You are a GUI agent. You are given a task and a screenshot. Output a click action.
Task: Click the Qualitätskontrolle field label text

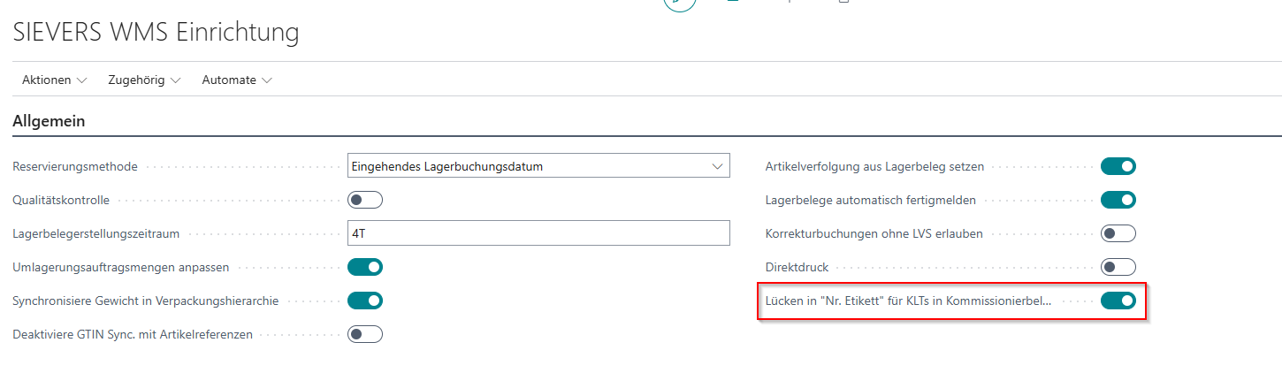click(61, 200)
